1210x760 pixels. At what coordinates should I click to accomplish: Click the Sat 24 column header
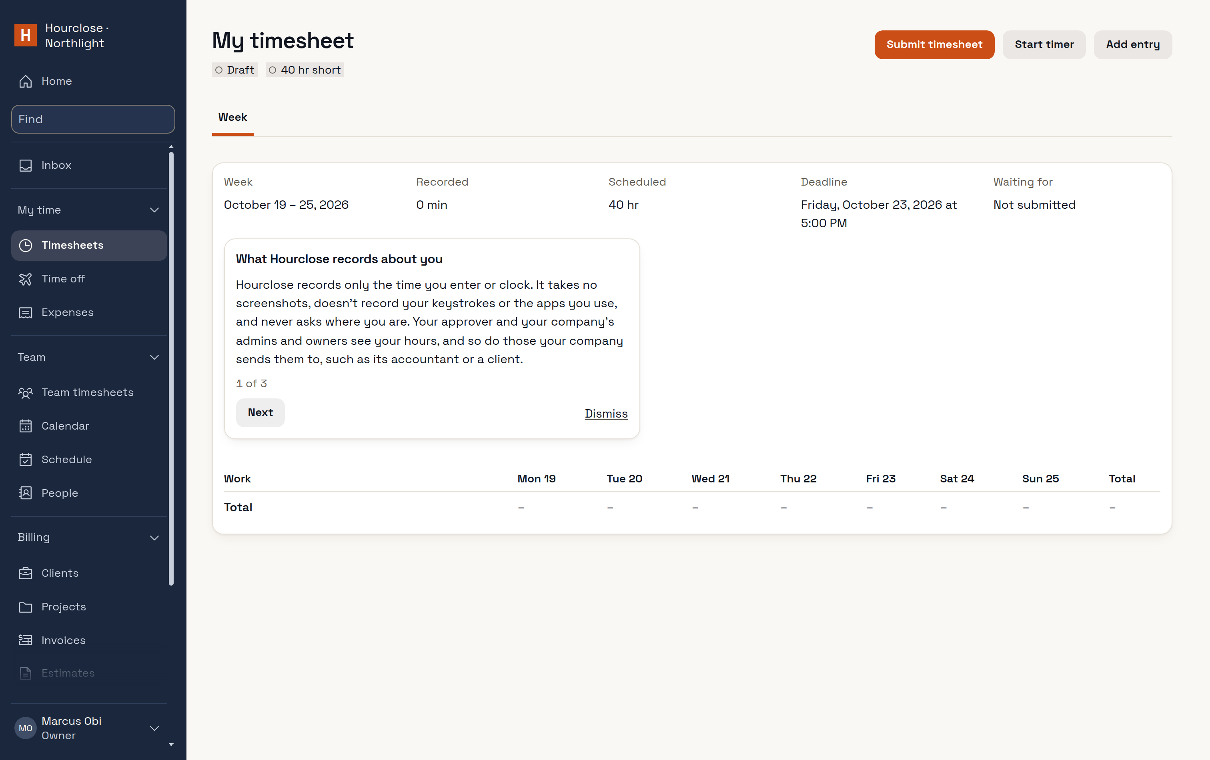tap(957, 479)
